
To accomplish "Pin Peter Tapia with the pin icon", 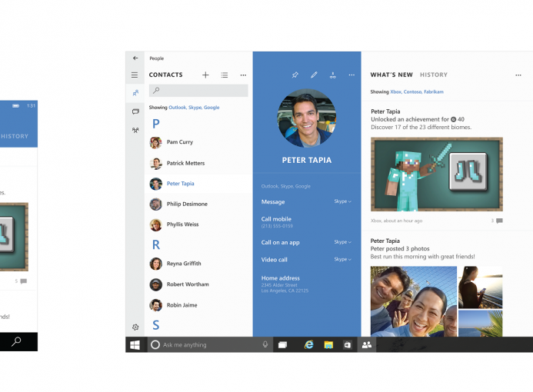I will pos(295,75).
